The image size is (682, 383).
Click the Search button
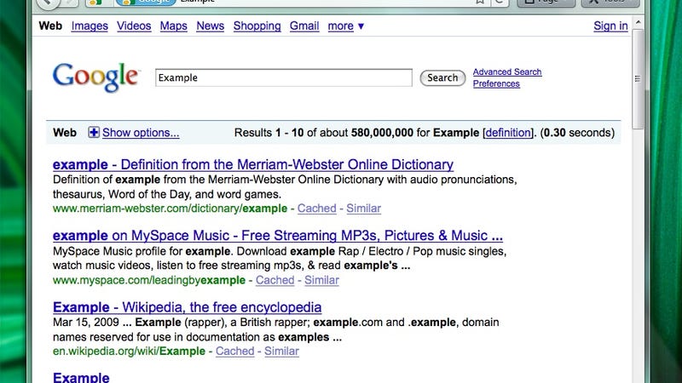coord(442,77)
